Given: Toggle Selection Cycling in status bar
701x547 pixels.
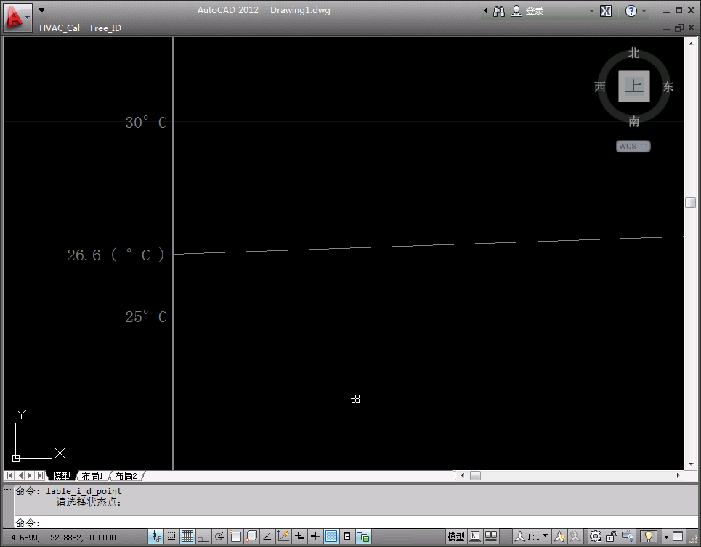Looking at the screenshot, I should [x=363, y=536].
